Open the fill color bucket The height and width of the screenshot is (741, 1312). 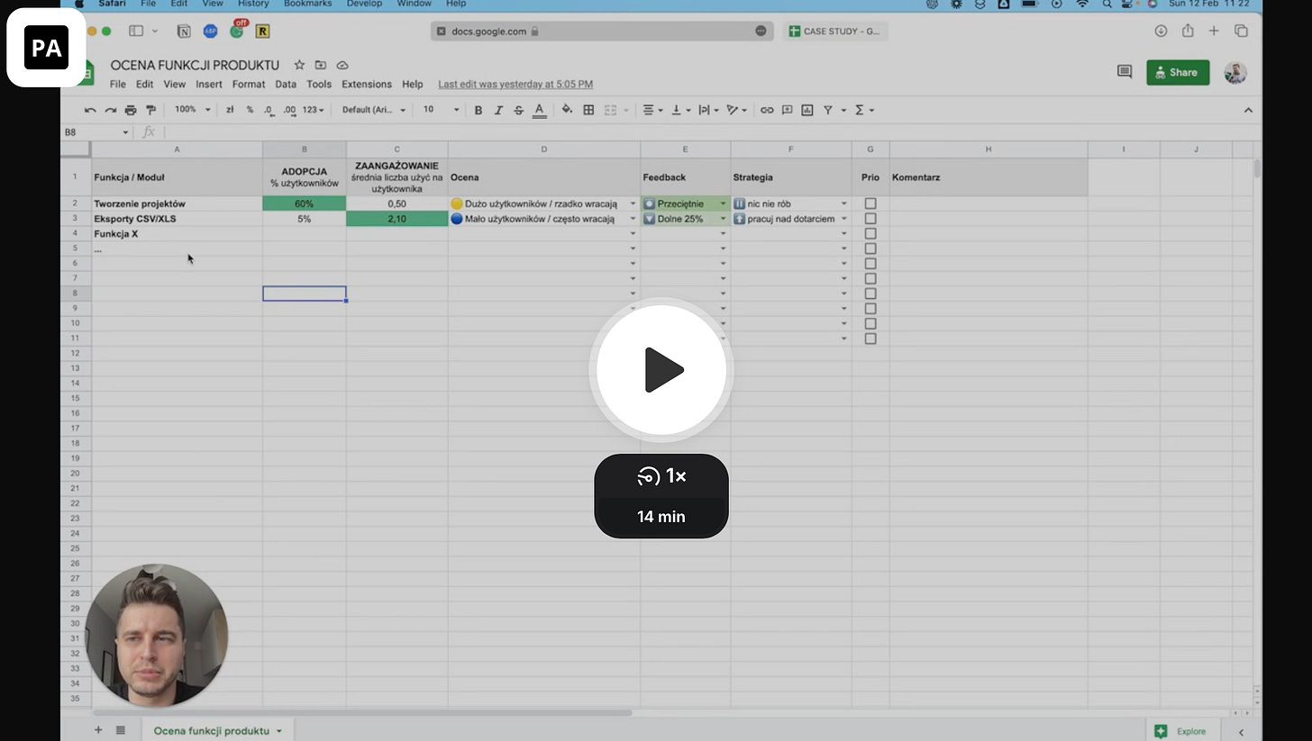567,110
